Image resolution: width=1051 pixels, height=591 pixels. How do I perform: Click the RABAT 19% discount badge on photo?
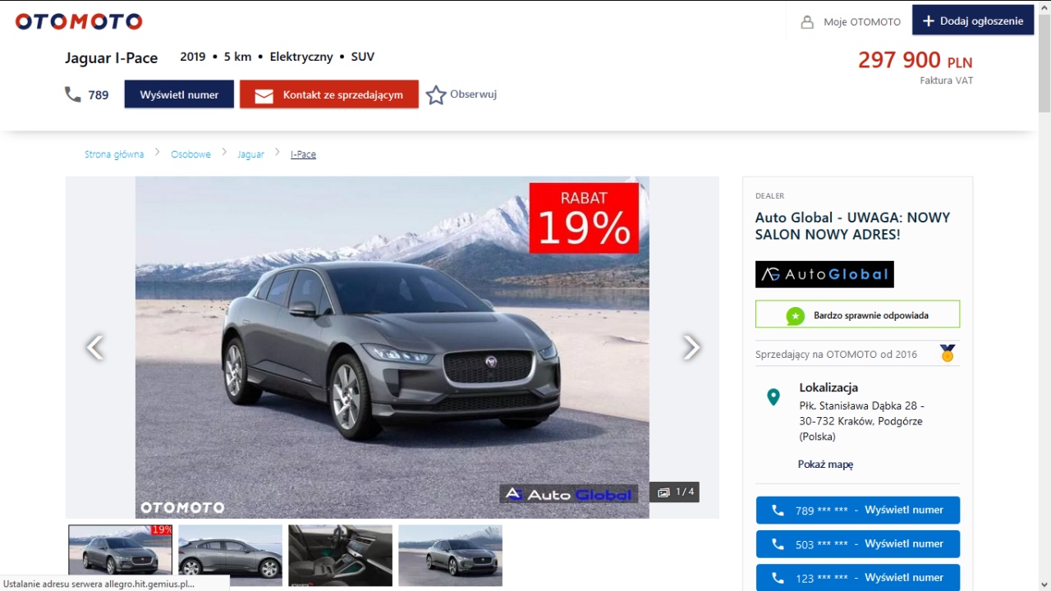584,218
